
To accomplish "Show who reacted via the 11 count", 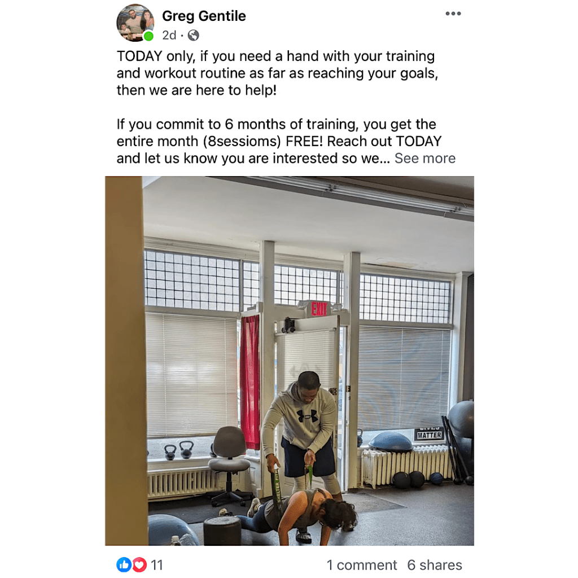I will point(157,565).
